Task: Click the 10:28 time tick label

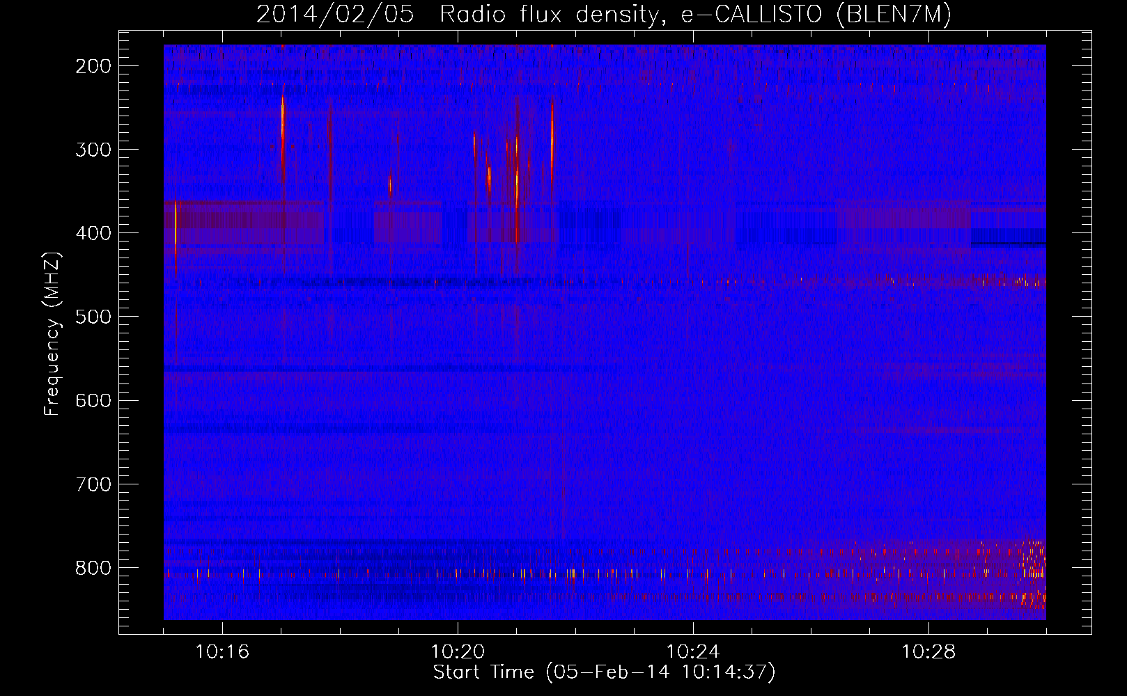Action: coord(928,651)
